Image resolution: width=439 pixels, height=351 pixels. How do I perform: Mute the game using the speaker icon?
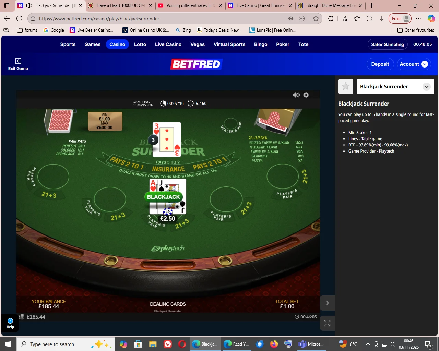pyautogui.click(x=296, y=95)
